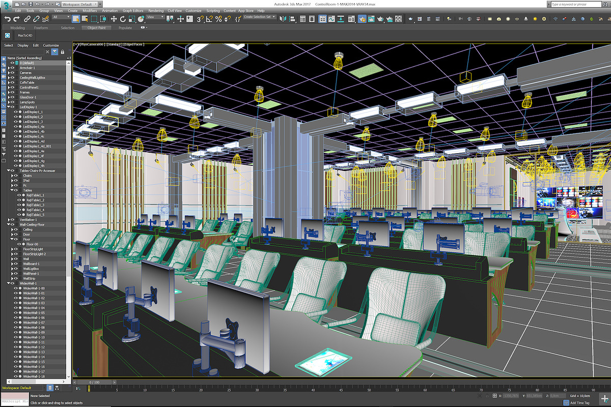Toggle the Percent Snap button
Viewport: 611px width, 407px height.
pos(218,18)
